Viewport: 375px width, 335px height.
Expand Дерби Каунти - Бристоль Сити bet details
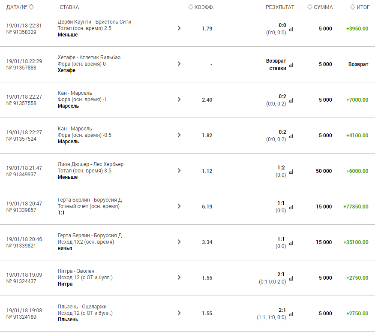[179, 28]
